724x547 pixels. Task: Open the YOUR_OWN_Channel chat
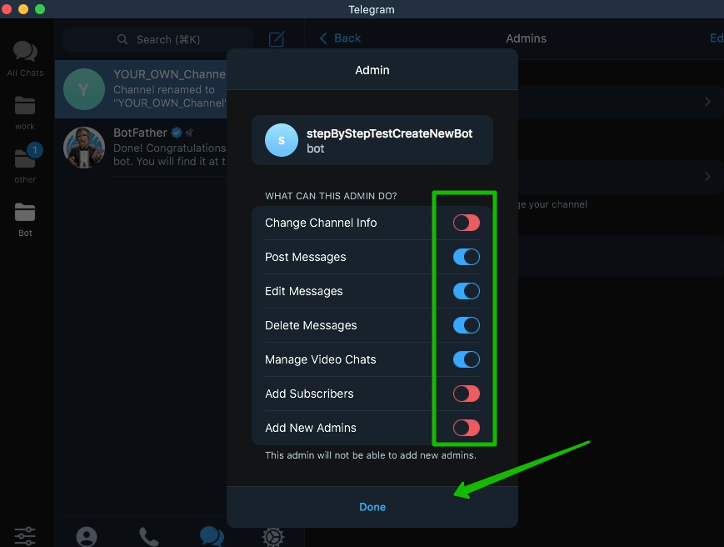(141, 89)
